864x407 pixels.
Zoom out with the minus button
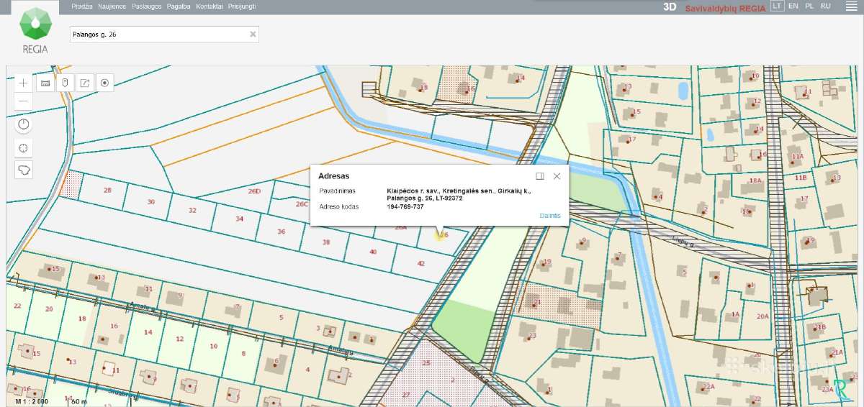pos(24,101)
